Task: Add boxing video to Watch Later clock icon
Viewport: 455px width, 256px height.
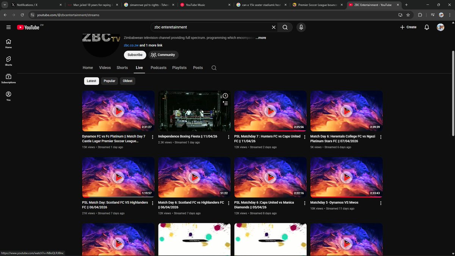Action: click(x=225, y=96)
